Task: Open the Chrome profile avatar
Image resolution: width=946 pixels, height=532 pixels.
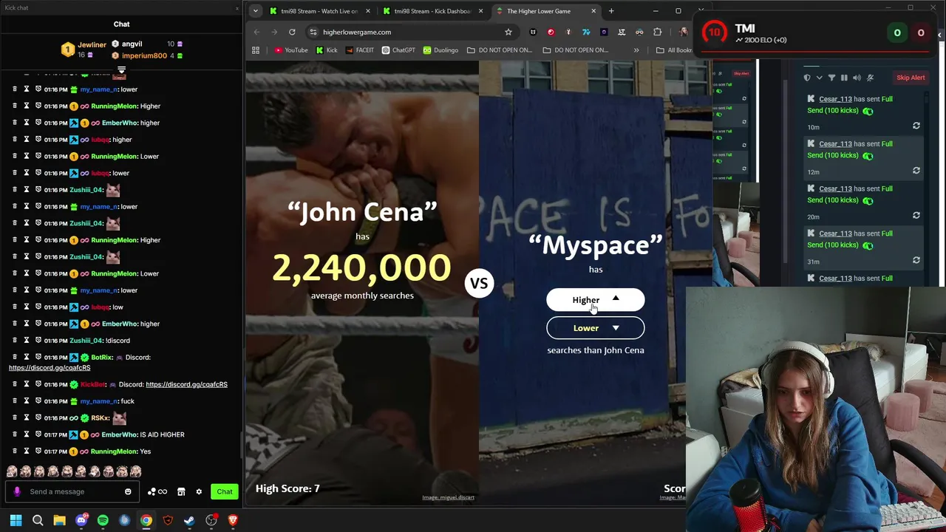Action: point(684,32)
